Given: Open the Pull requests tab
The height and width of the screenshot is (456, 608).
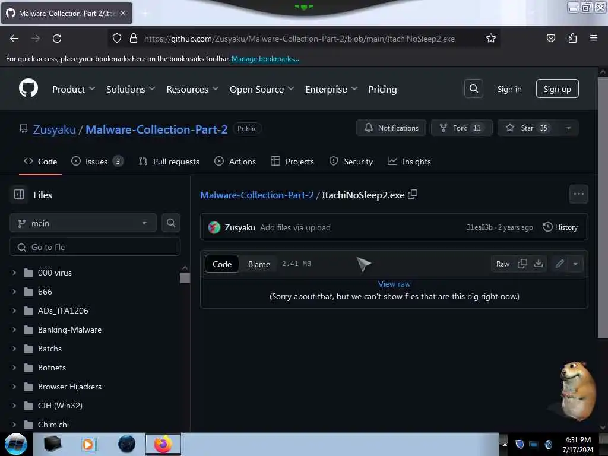Looking at the screenshot, I should coord(169,161).
